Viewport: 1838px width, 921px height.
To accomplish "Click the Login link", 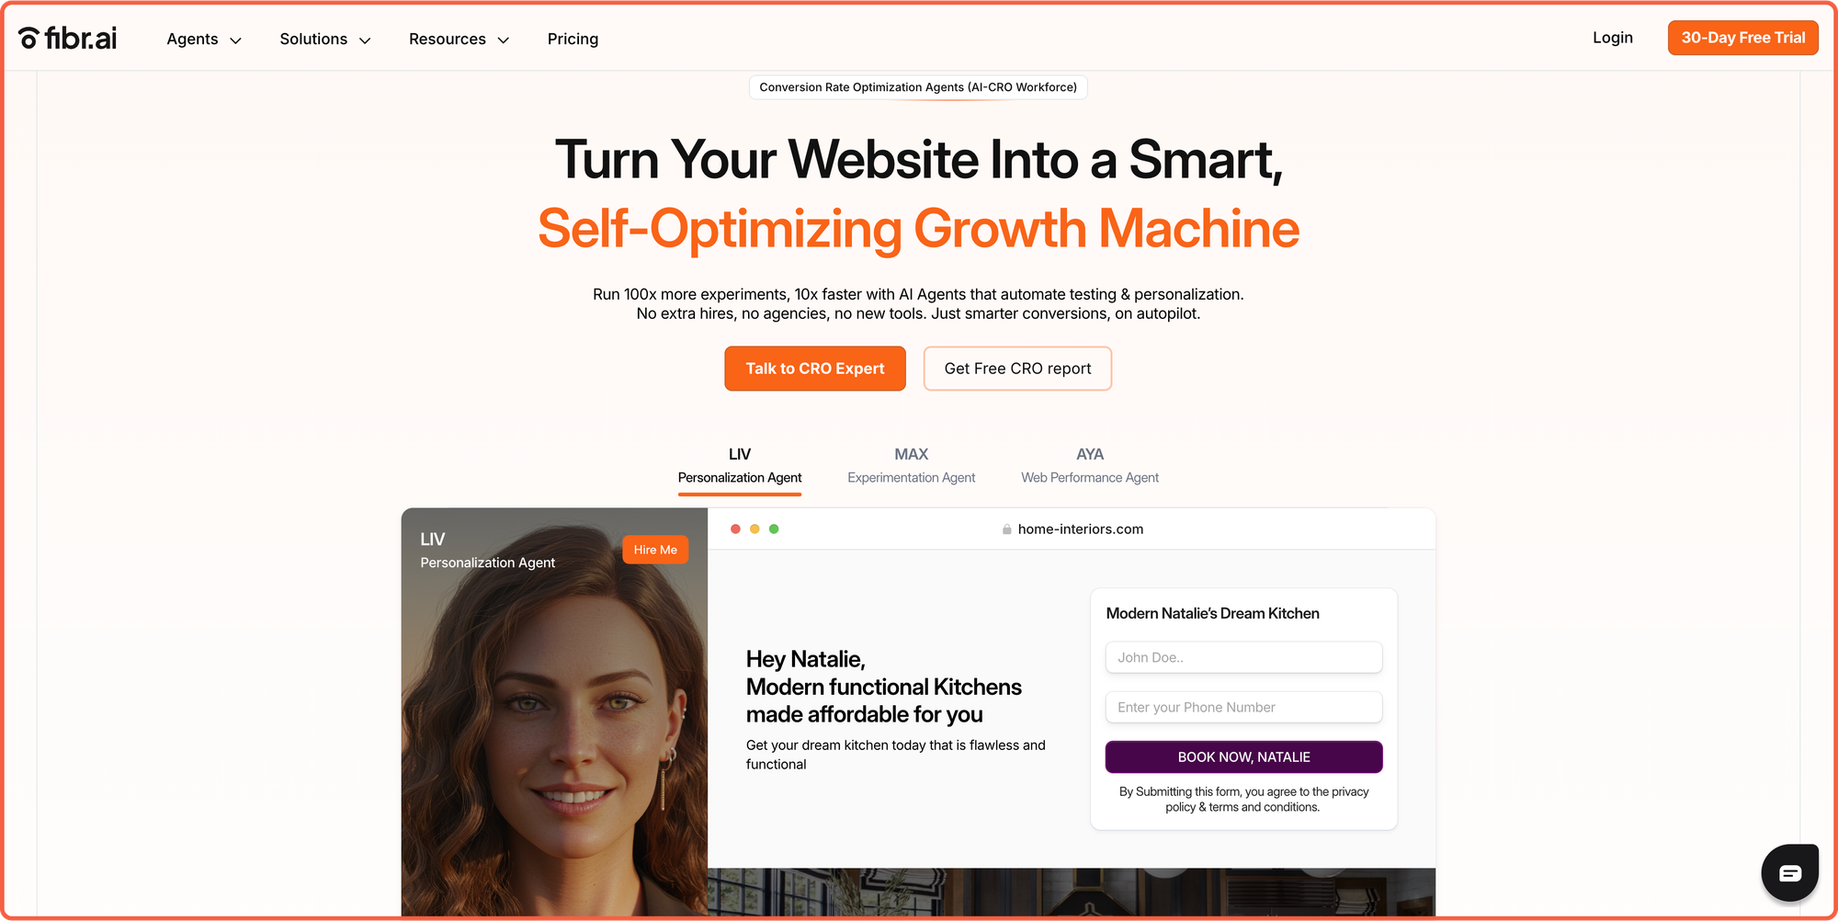I will [1613, 38].
